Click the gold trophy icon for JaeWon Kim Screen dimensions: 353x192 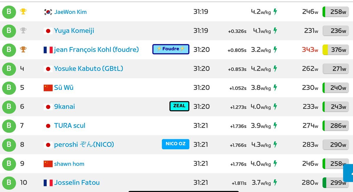tap(23, 12)
